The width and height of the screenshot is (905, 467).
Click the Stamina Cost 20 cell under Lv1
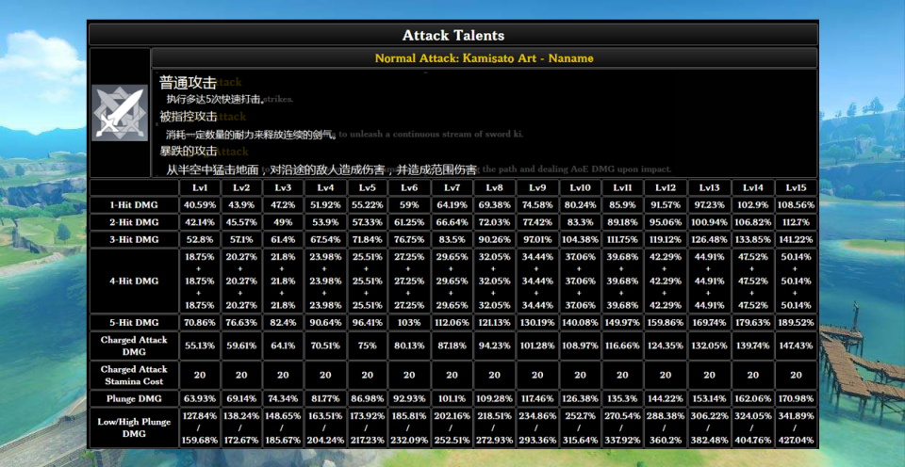[x=200, y=375]
